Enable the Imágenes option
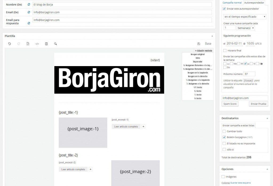Screen dimensions: 273x186 [x=223, y=177]
